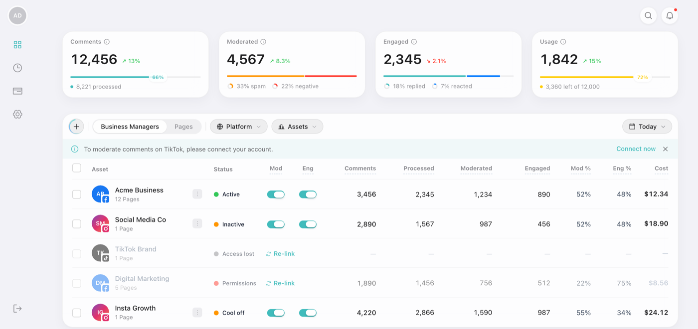Click the info icon in TikTok banner
The width and height of the screenshot is (698, 329).
tap(75, 149)
